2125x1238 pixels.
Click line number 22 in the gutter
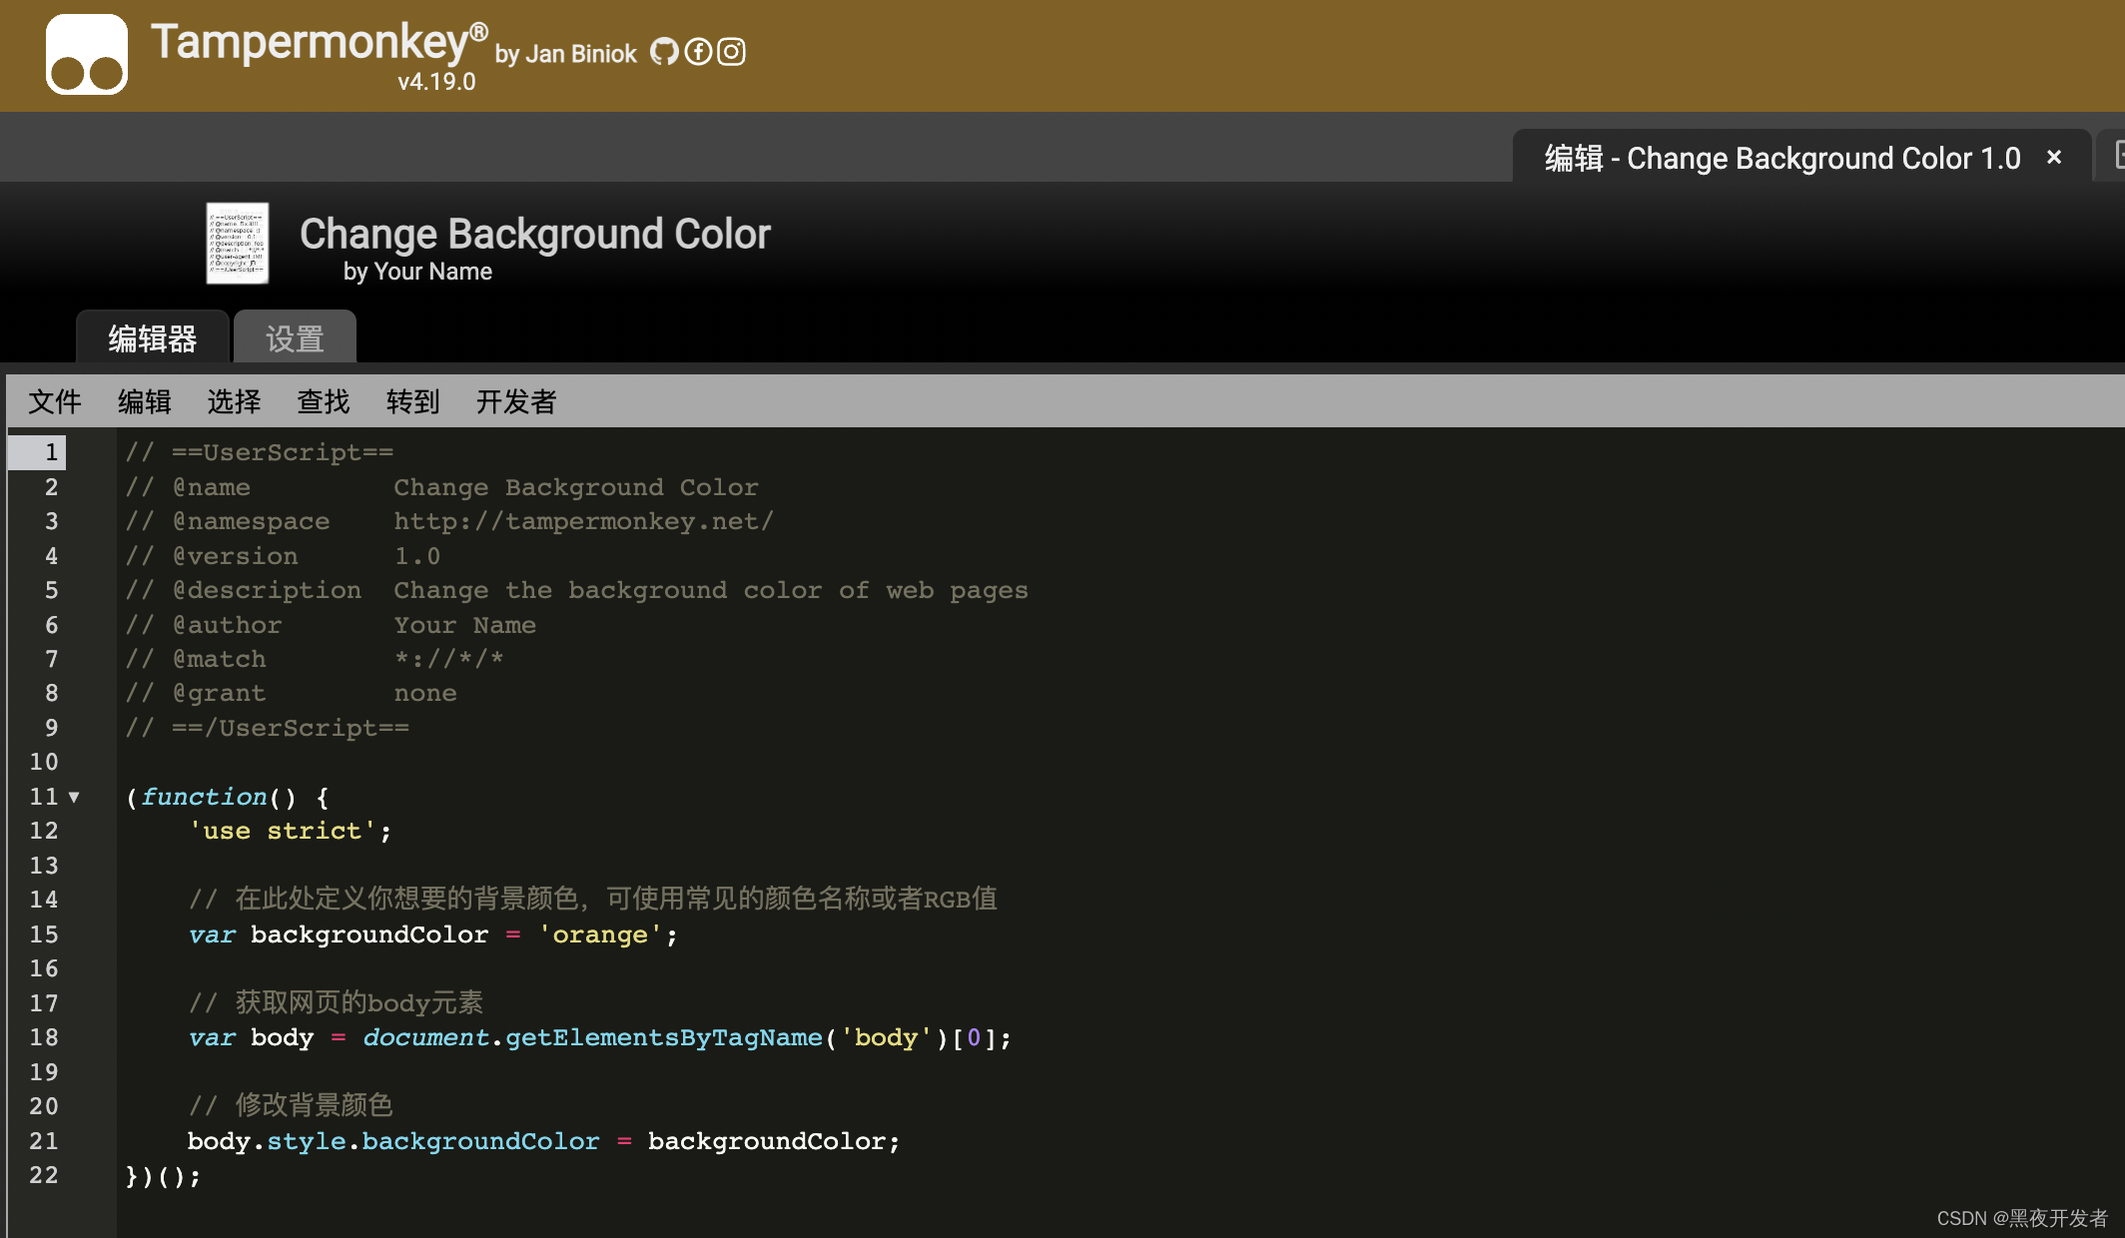44,1175
